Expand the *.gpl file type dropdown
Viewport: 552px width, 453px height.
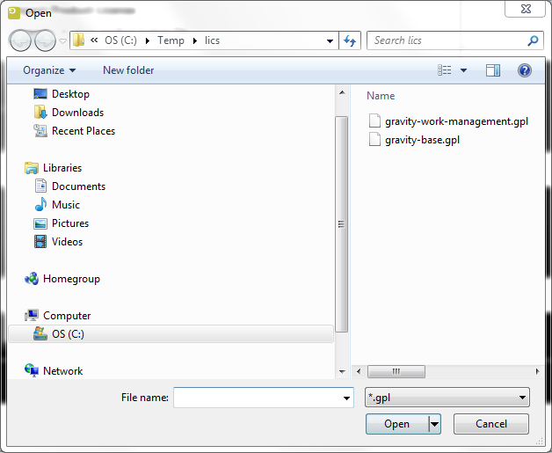pos(522,398)
